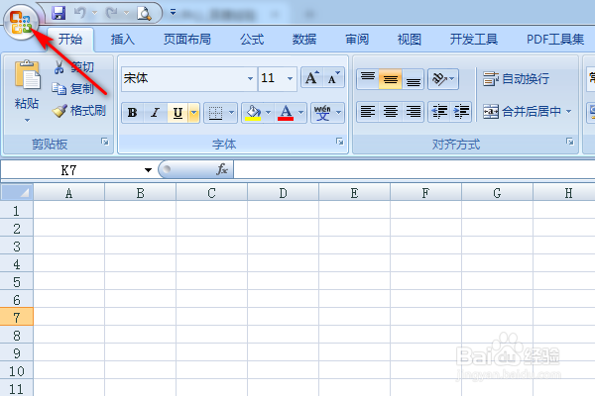This screenshot has width=595, height=396.
Task: Select row 7 header
Action: tap(16, 317)
